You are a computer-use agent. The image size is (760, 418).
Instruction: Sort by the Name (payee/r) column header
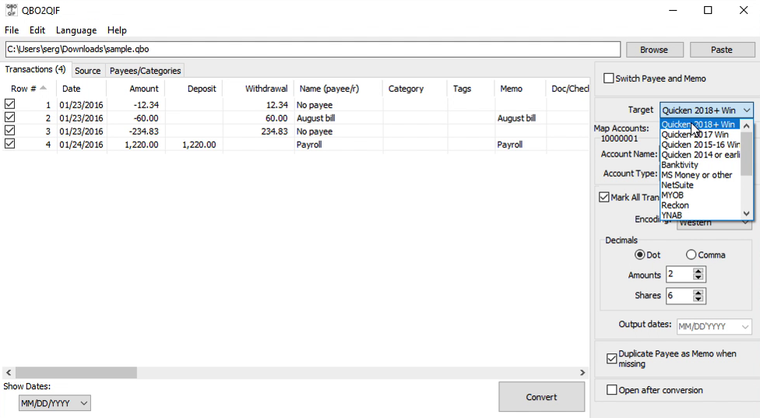coord(338,89)
